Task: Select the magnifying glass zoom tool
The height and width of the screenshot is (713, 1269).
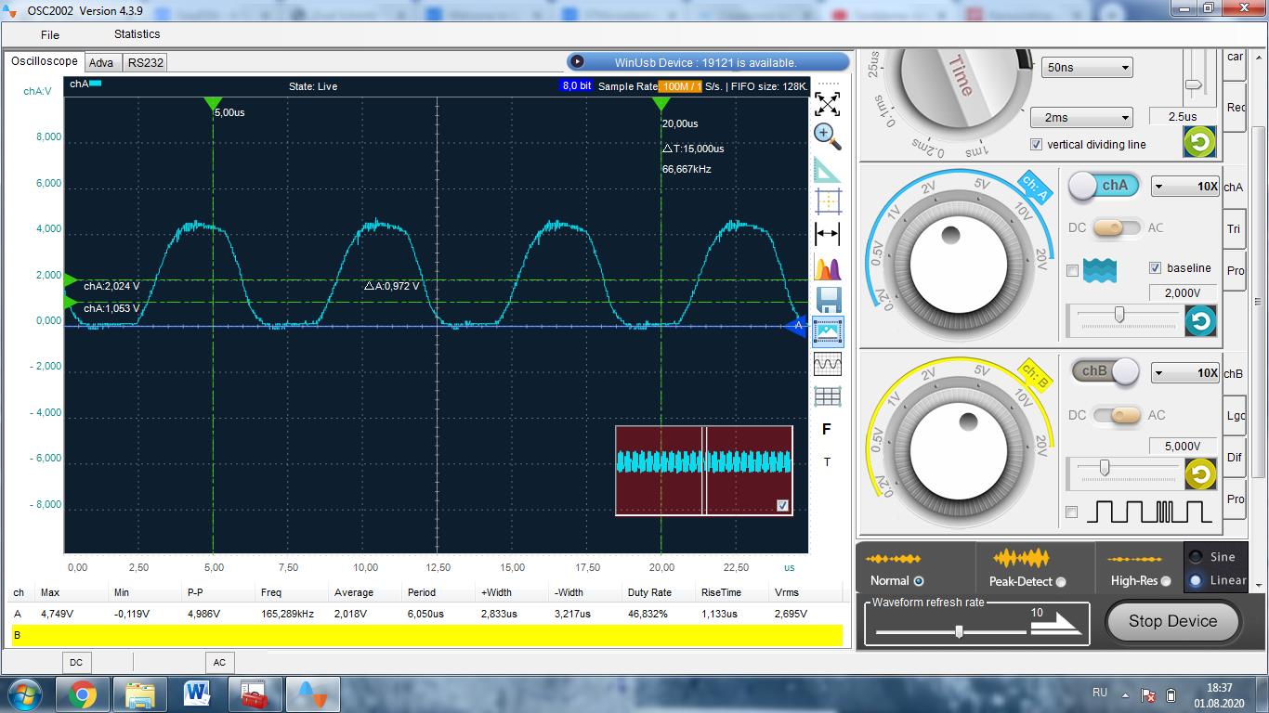Action: coord(827,136)
